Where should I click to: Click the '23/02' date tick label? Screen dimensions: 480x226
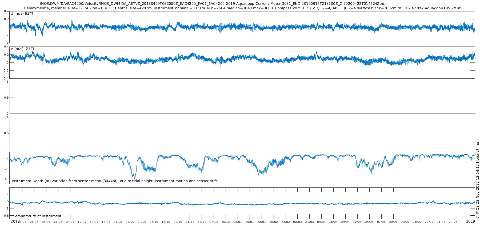(286, 222)
